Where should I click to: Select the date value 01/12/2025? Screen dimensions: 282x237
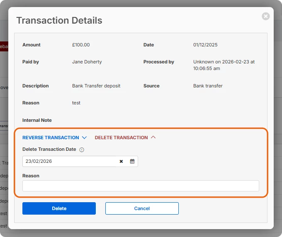click(205, 45)
